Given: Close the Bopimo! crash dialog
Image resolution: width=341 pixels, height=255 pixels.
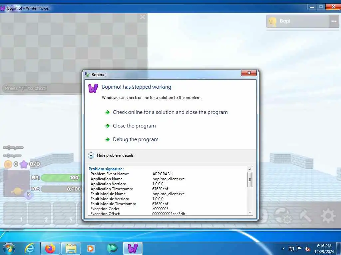Looking at the screenshot, I should tap(249, 73).
